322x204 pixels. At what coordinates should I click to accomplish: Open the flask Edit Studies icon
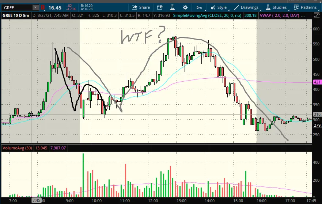[172, 7]
